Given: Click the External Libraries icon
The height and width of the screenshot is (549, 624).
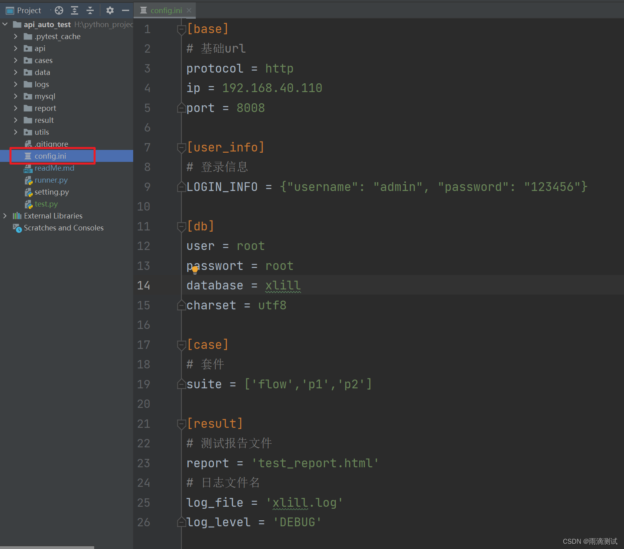Looking at the screenshot, I should pyautogui.click(x=17, y=216).
